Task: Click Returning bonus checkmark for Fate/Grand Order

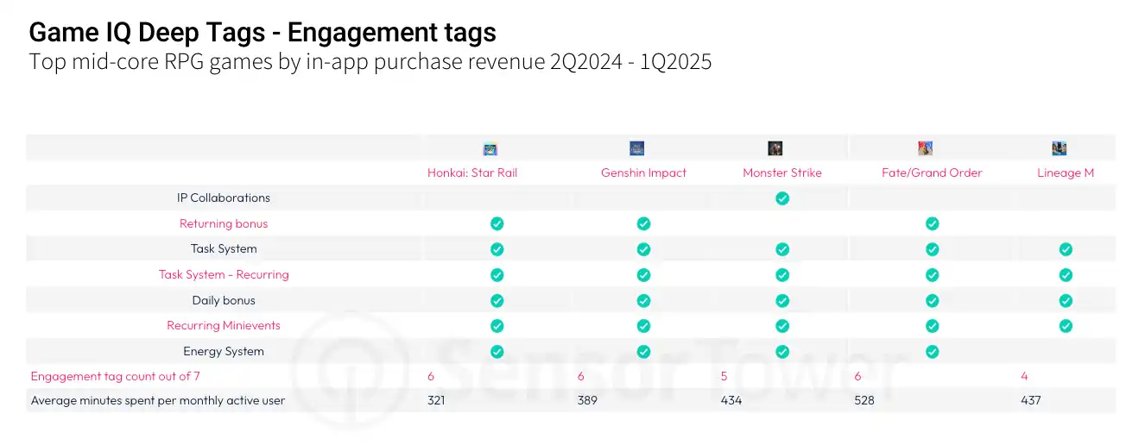Action: (x=933, y=223)
